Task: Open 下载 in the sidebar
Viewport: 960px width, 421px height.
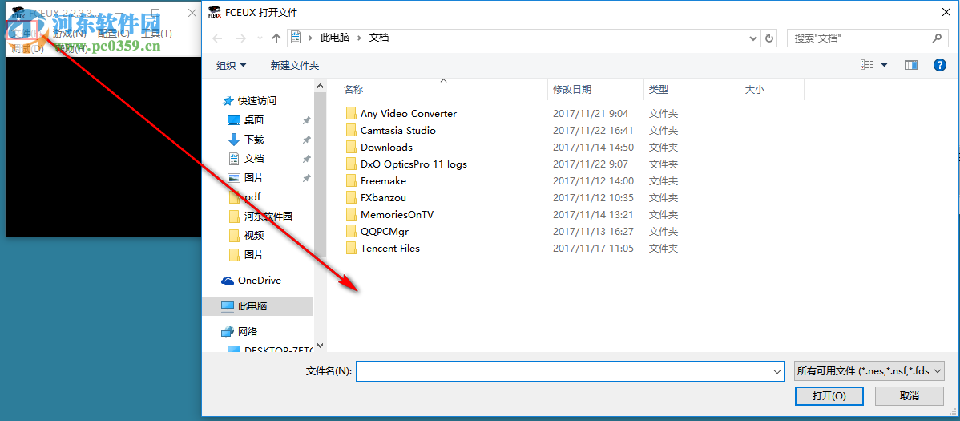Action: coord(253,139)
